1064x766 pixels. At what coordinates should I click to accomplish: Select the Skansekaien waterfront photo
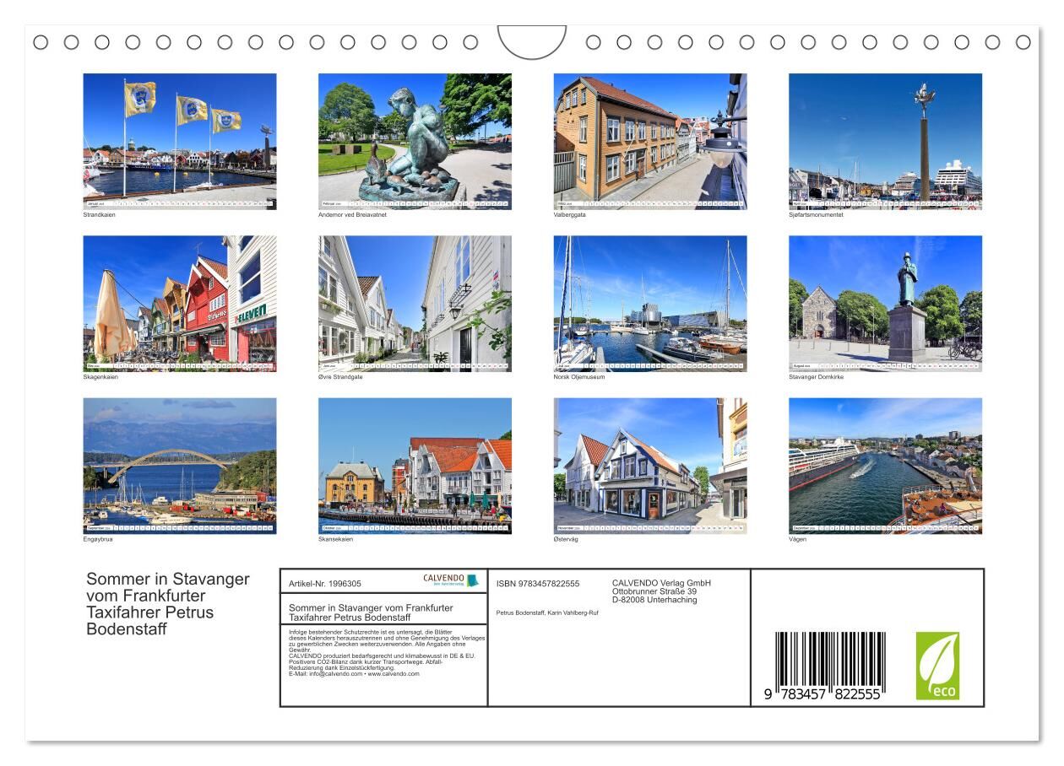pos(415,466)
